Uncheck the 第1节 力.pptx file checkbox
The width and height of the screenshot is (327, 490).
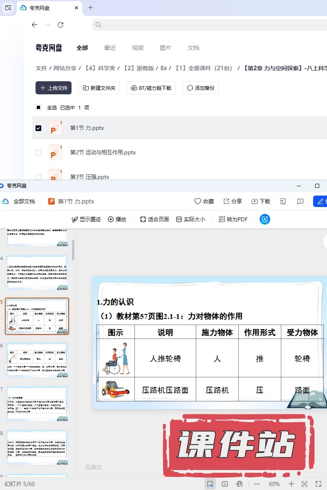click(x=38, y=128)
